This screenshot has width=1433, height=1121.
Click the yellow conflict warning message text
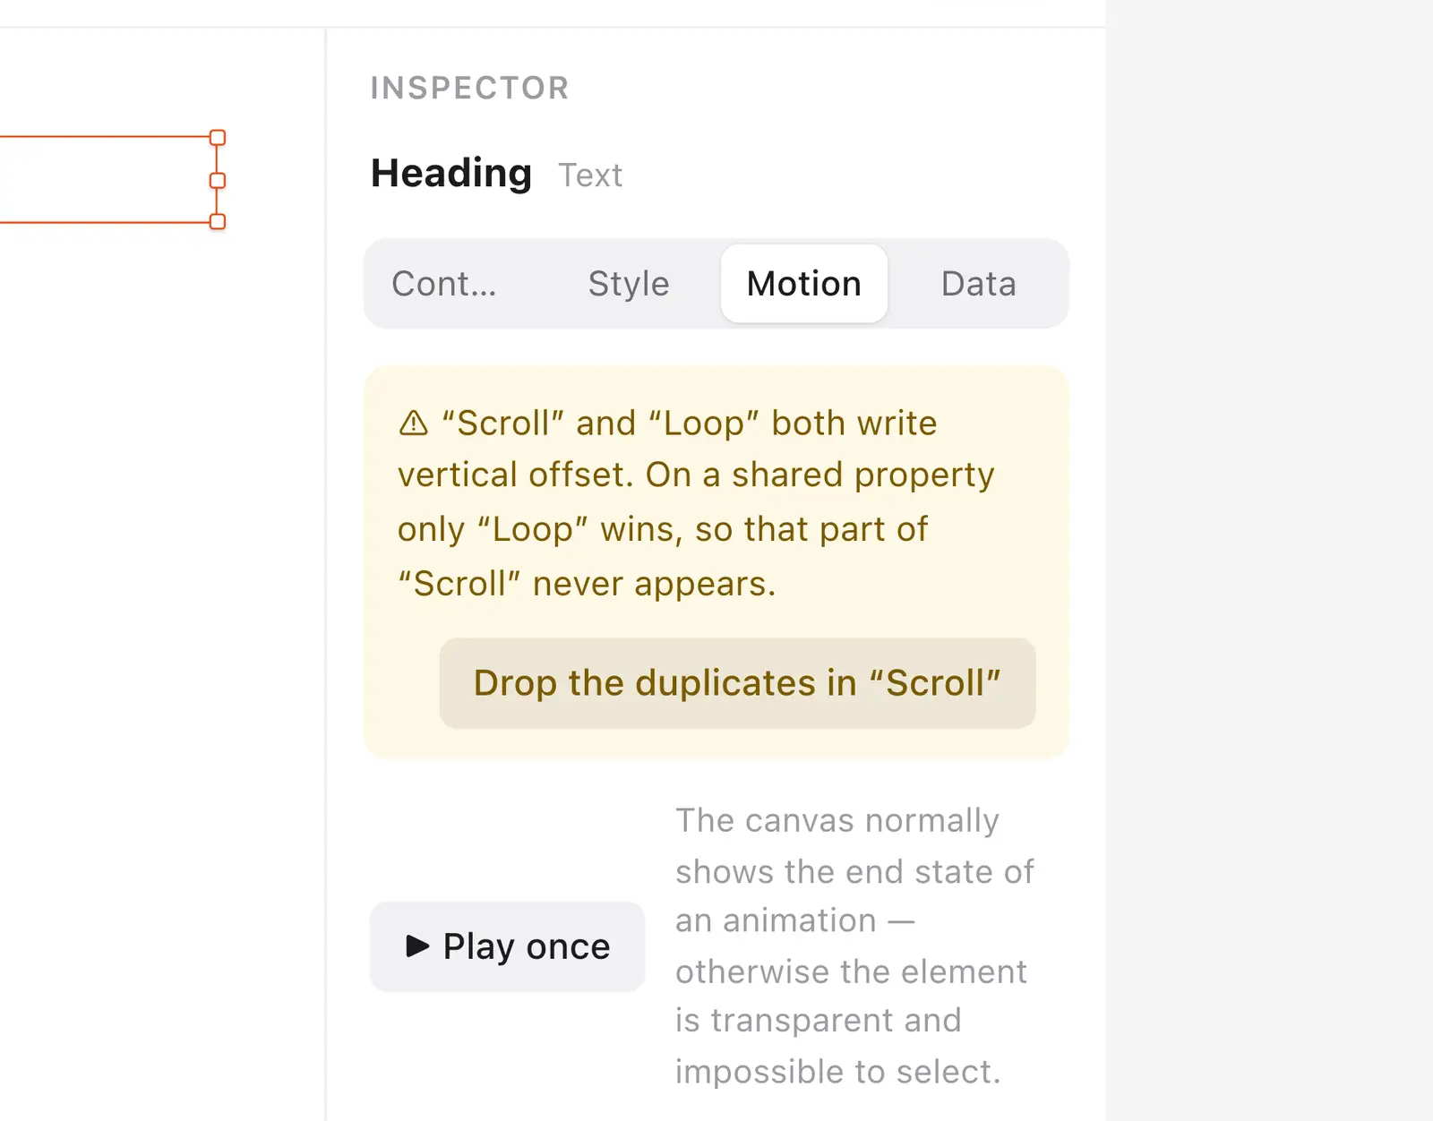click(x=696, y=503)
